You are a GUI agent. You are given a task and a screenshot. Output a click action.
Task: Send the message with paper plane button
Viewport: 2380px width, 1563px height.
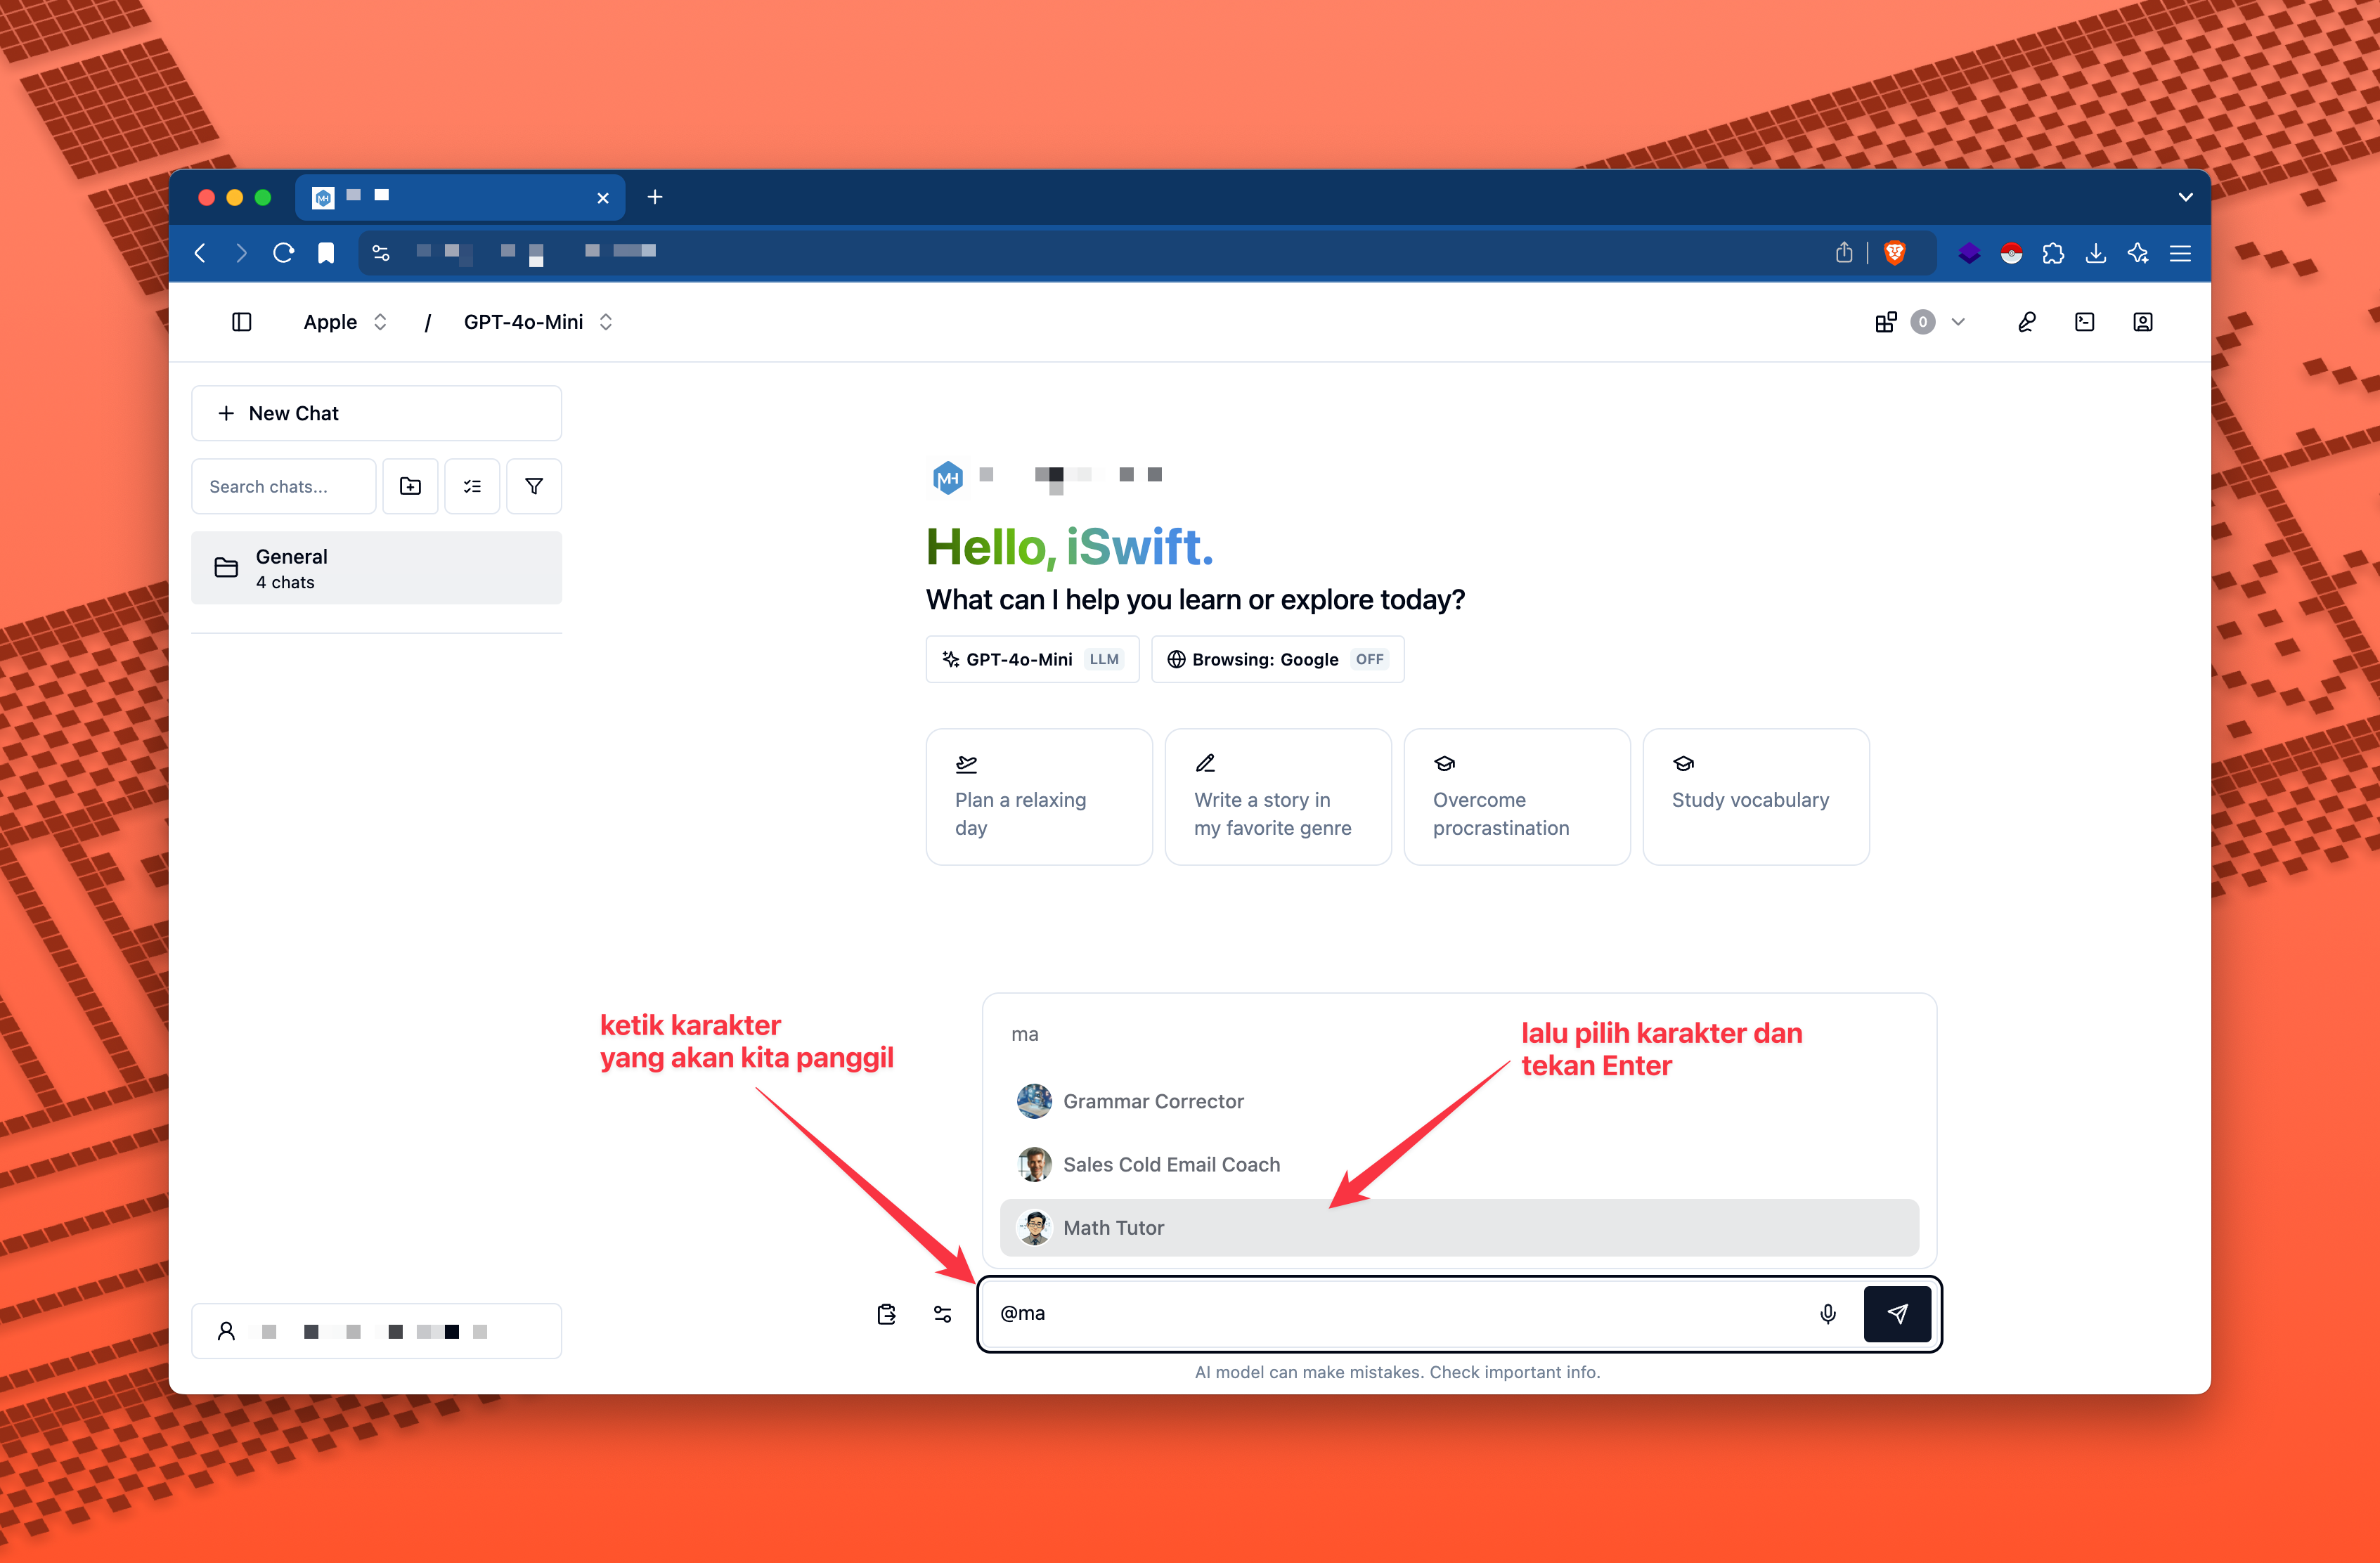pyautogui.click(x=1897, y=1313)
